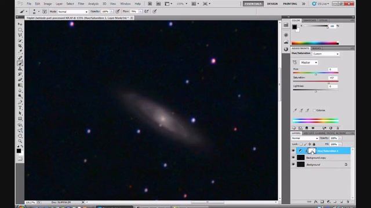The width and height of the screenshot is (371, 208).
Task: Select the Eyedropper tool in the toolbox
Action: [x=20, y=51]
